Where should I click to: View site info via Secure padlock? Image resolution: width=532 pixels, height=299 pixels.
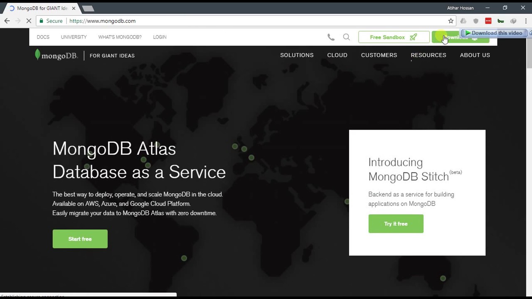click(51, 21)
